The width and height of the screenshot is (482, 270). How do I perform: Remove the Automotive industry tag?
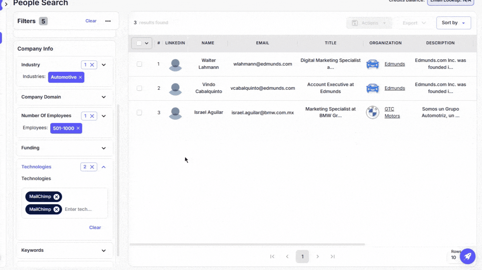[x=80, y=77]
